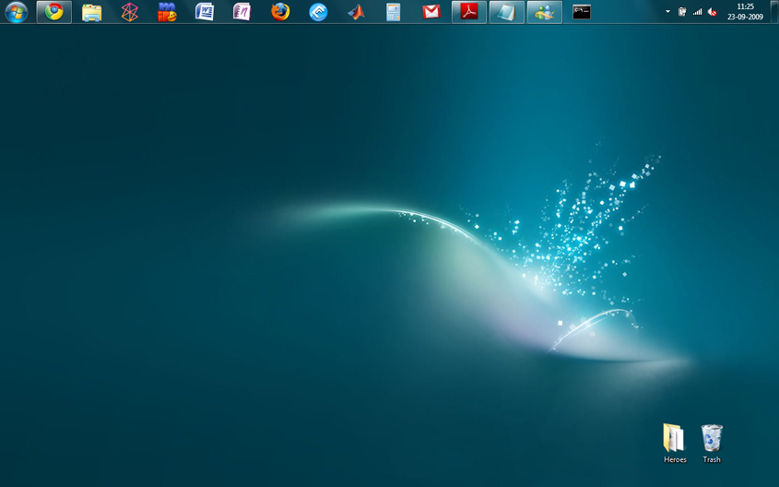This screenshot has height=487, width=779.
Task: Select the Trash recycle bin icon
Action: 712,440
